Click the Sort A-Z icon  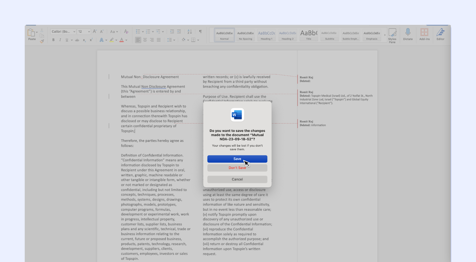click(190, 31)
